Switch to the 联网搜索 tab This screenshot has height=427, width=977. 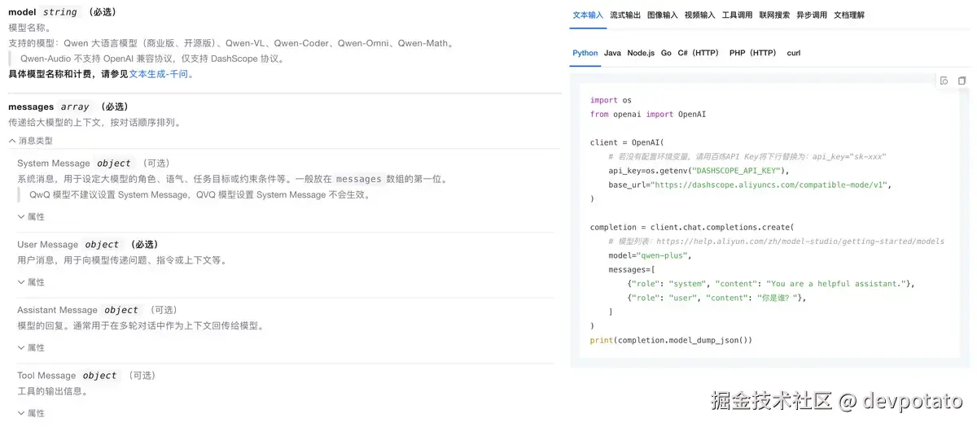(774, 15)
